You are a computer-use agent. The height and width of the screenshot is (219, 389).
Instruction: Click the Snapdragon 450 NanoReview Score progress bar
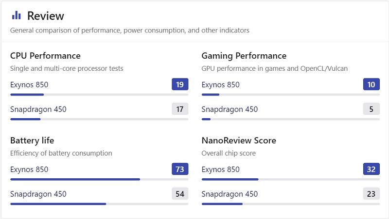coord(291,204)
